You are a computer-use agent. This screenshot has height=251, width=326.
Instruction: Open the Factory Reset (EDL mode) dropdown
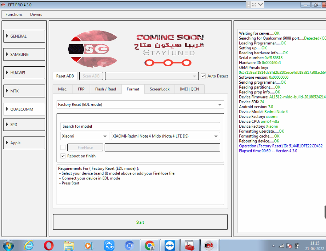[140, 104]
